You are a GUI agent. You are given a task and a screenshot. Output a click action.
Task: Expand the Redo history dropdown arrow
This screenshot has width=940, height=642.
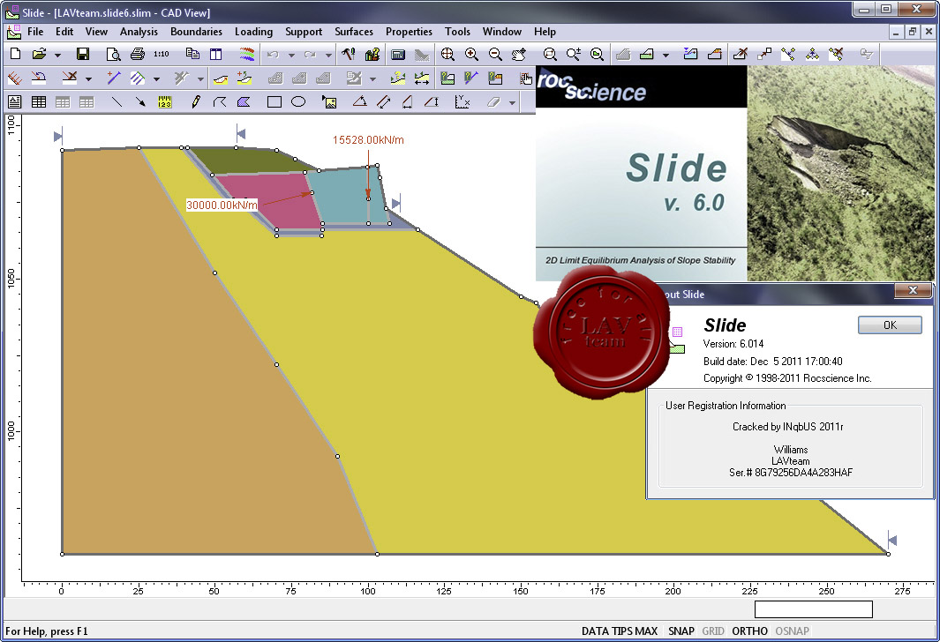coord(328,55)
